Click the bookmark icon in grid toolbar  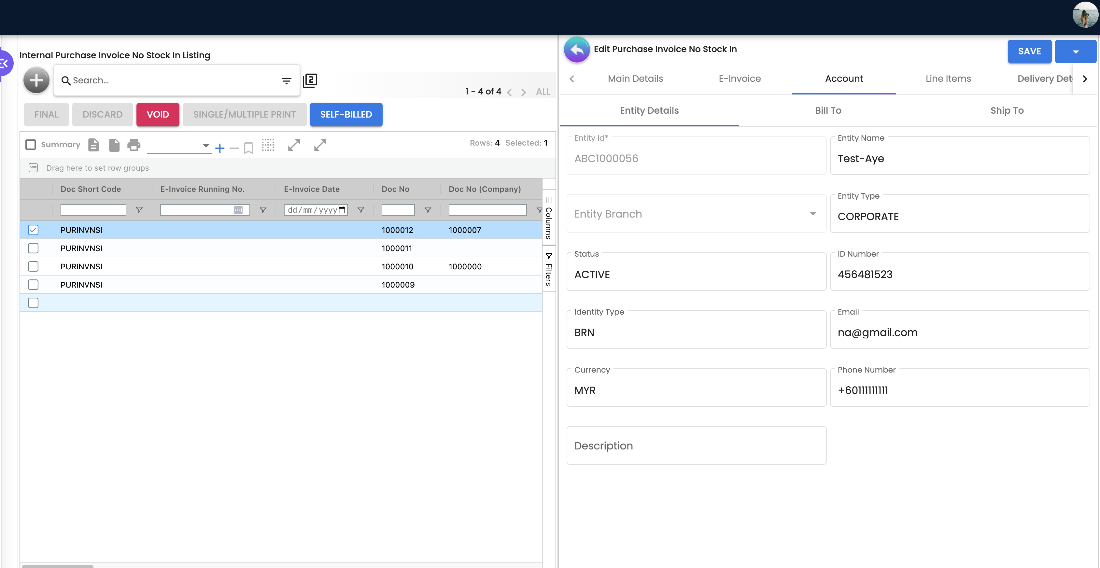[248, 148]
